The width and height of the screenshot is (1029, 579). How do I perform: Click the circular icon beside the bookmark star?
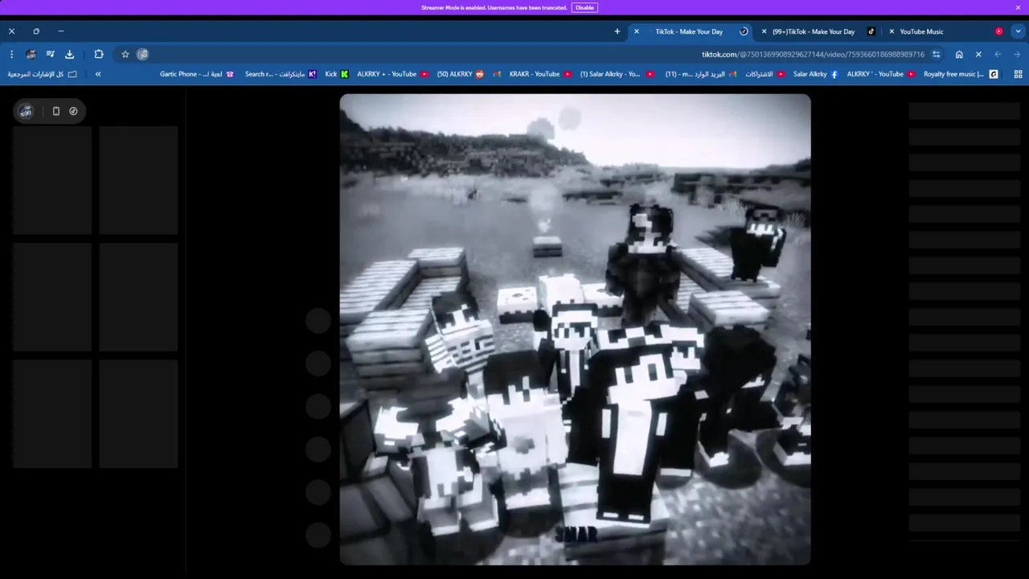click(143, 55)
